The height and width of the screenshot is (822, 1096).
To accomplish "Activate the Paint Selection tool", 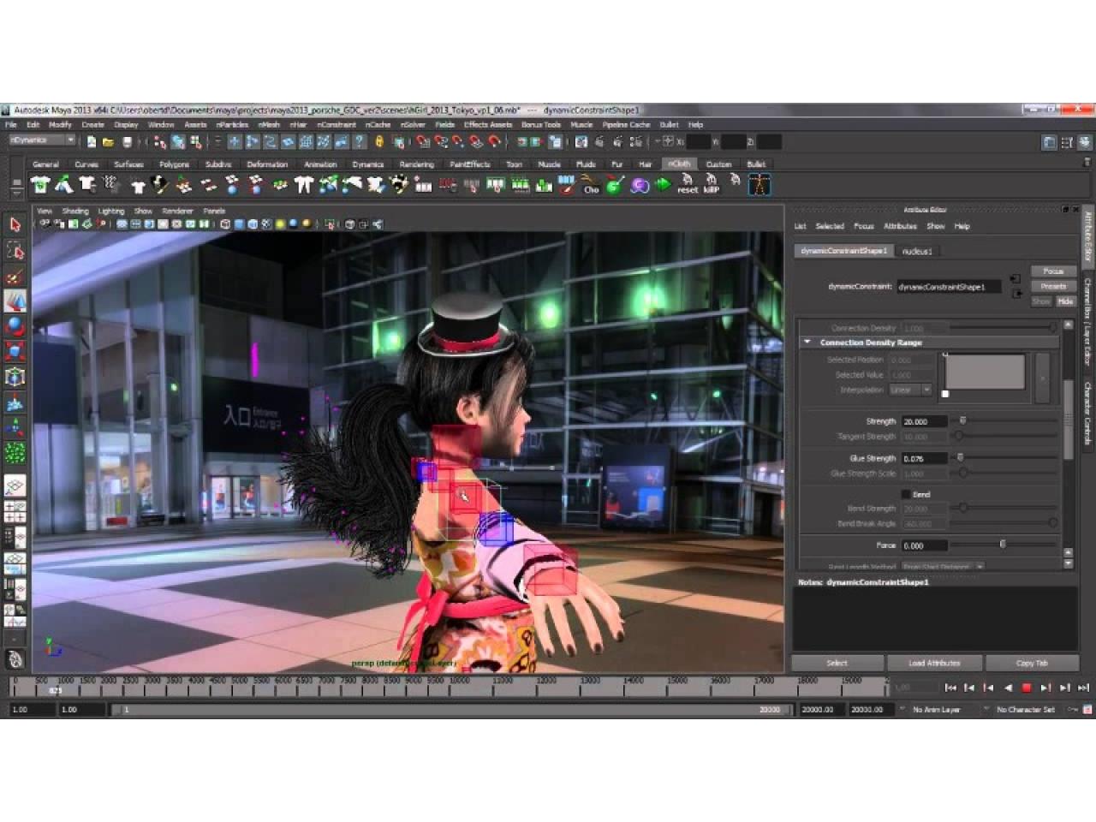I will (15, 276).
